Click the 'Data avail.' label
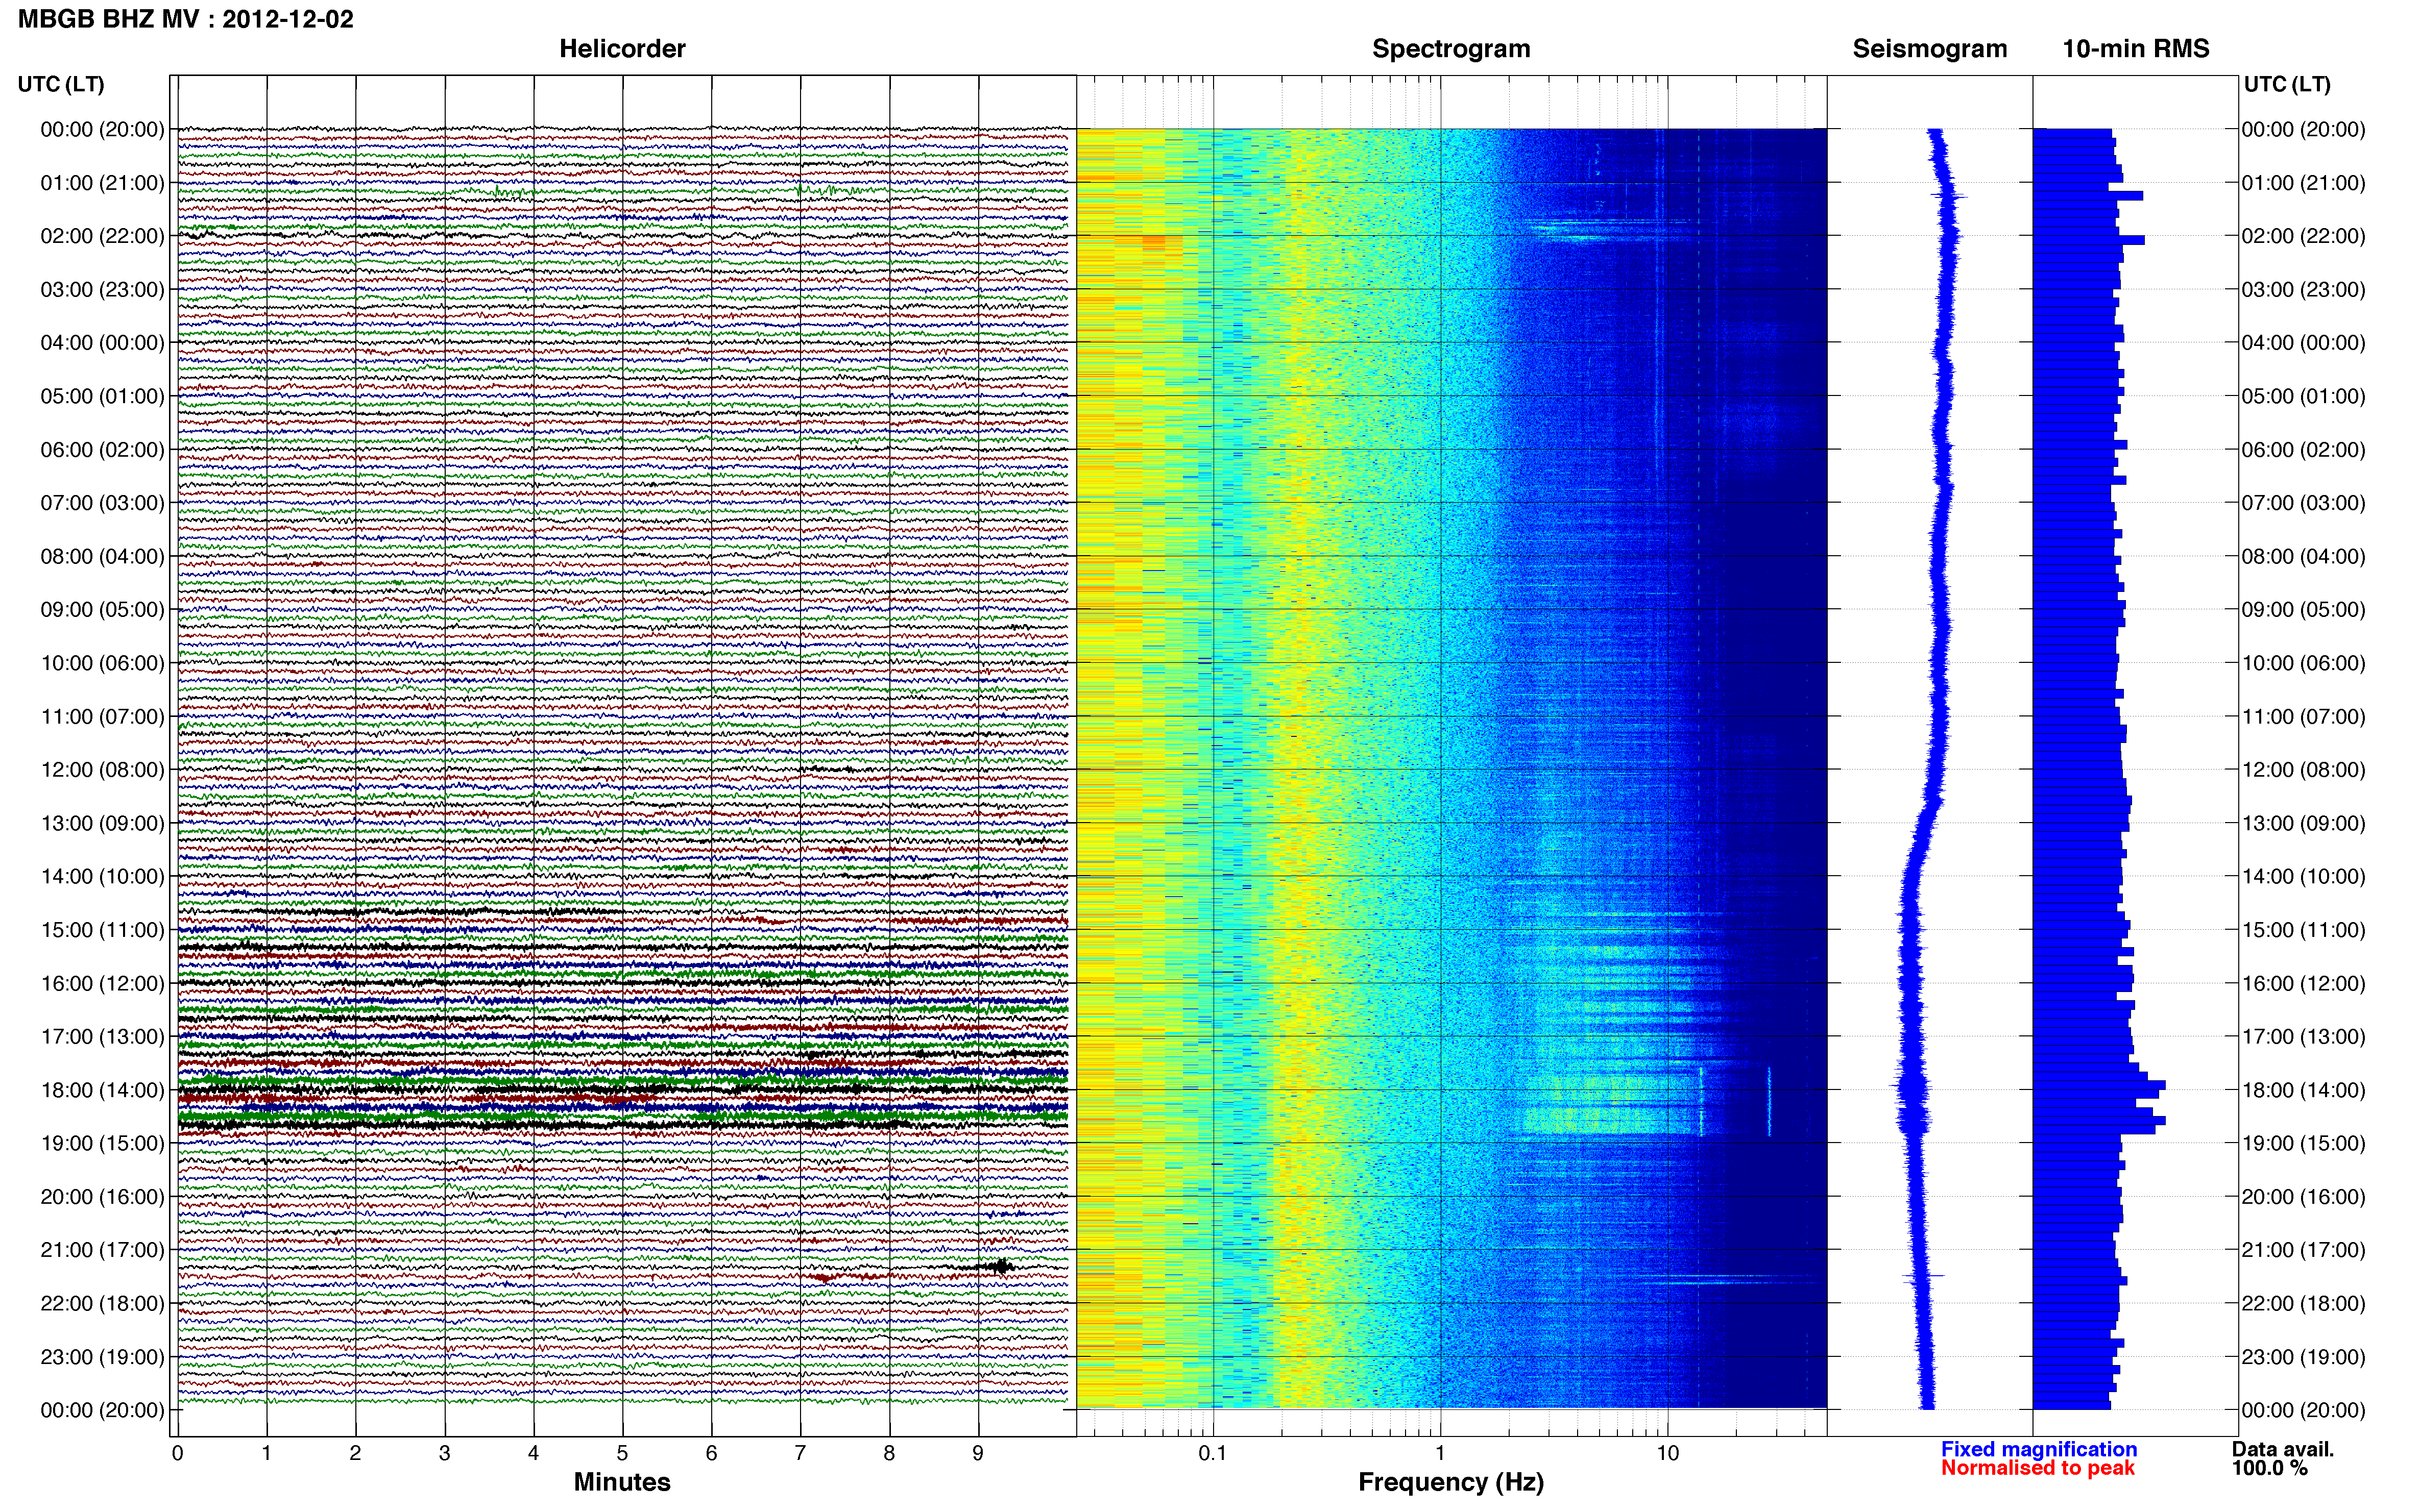 click(2283, 1450)
